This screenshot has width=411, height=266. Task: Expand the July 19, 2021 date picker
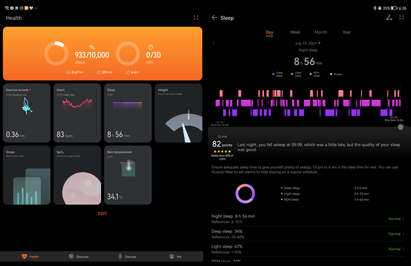pyautogui.click(x=308, y=43)
